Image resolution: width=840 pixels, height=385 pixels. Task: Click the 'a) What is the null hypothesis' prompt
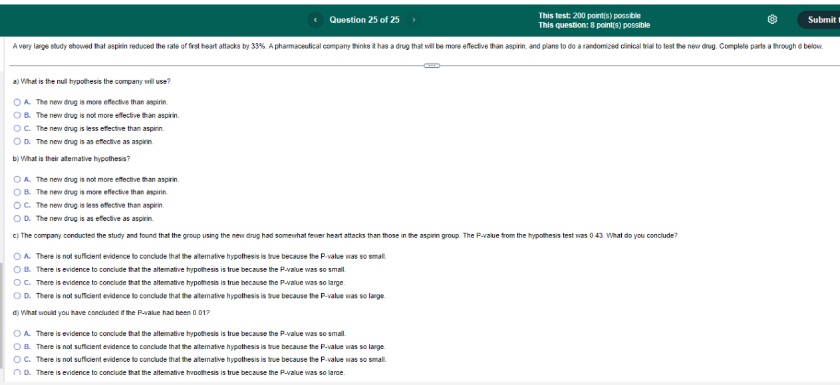pyautogui.click(x=92, y=81)
